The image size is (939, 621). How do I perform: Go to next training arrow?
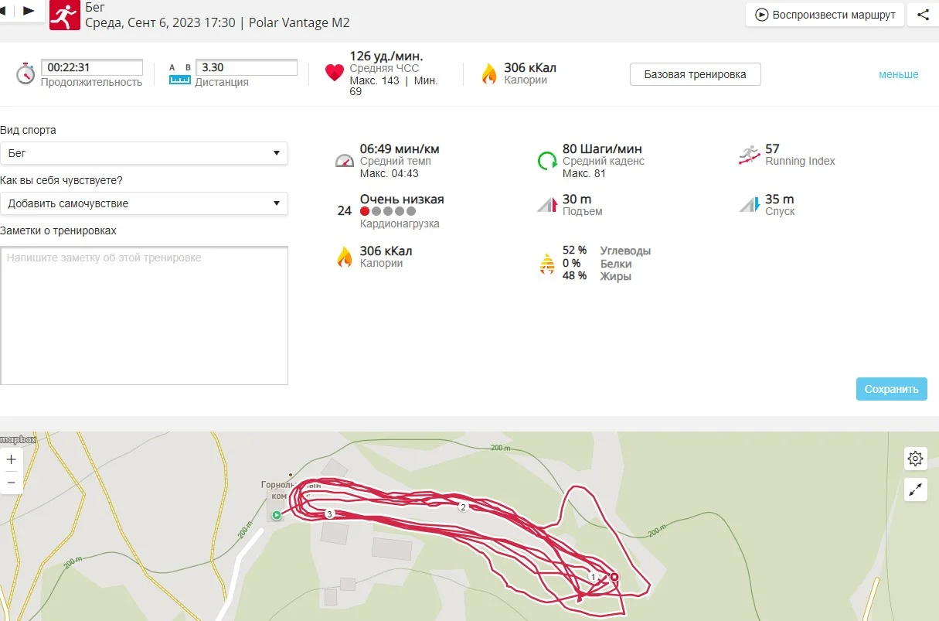click(29, 11)
